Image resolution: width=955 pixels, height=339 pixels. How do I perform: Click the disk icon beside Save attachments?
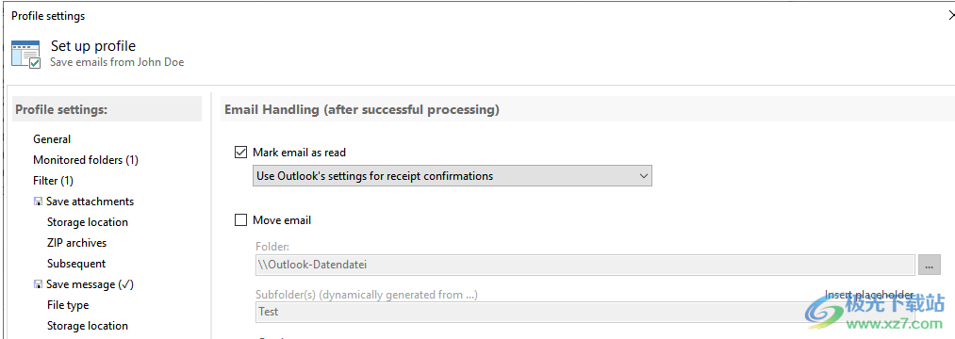[x=38, y=202]
